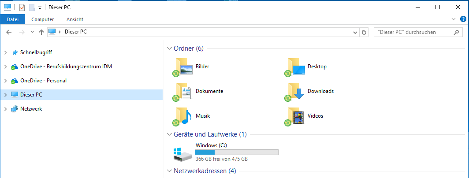469x178 pixels.
Task: Click the OneDrive Personal cloud icon
Action: (x=15, y=81)
